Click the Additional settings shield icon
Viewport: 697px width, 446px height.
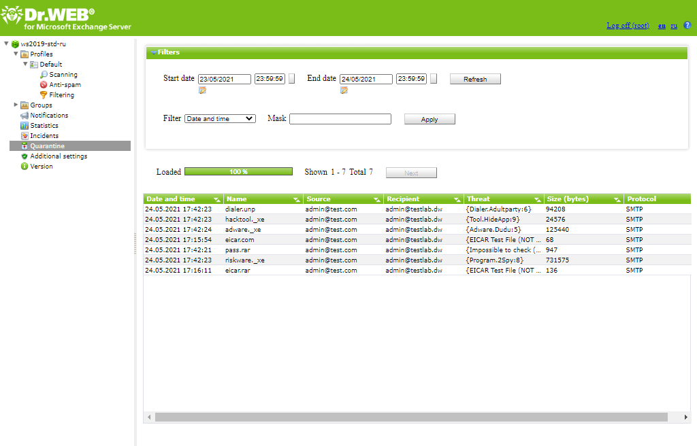[x=25, y=156]
